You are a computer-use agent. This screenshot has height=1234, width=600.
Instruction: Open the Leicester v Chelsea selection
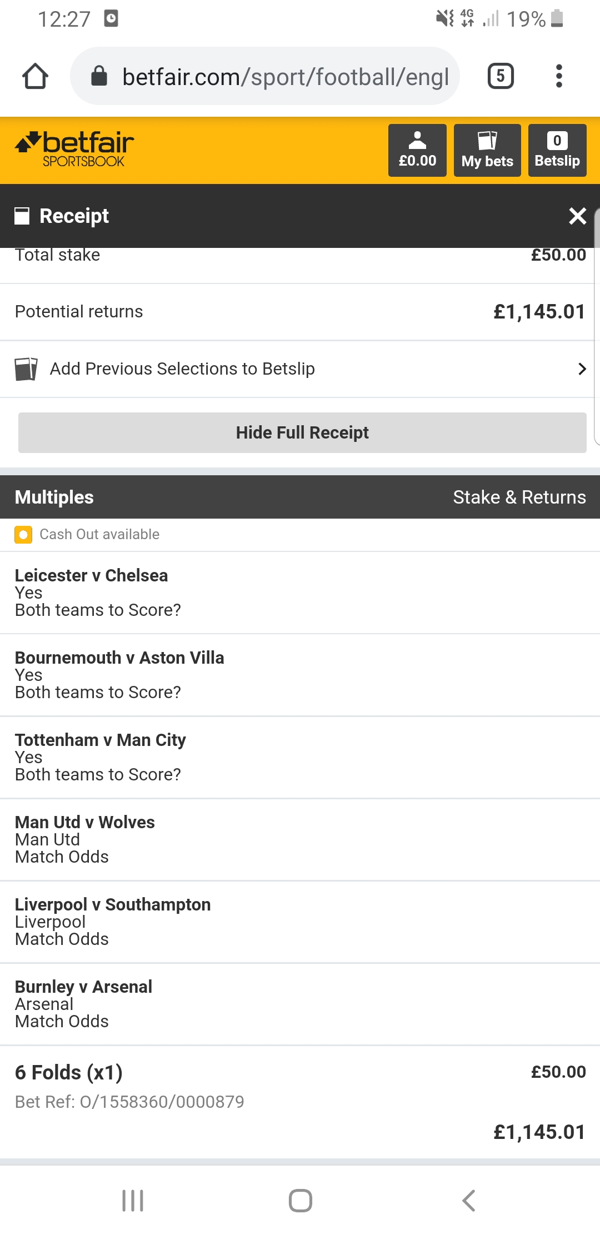(x=300, y=593)
